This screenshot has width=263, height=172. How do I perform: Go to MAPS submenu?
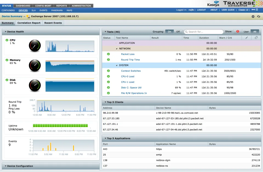[69, 10]
